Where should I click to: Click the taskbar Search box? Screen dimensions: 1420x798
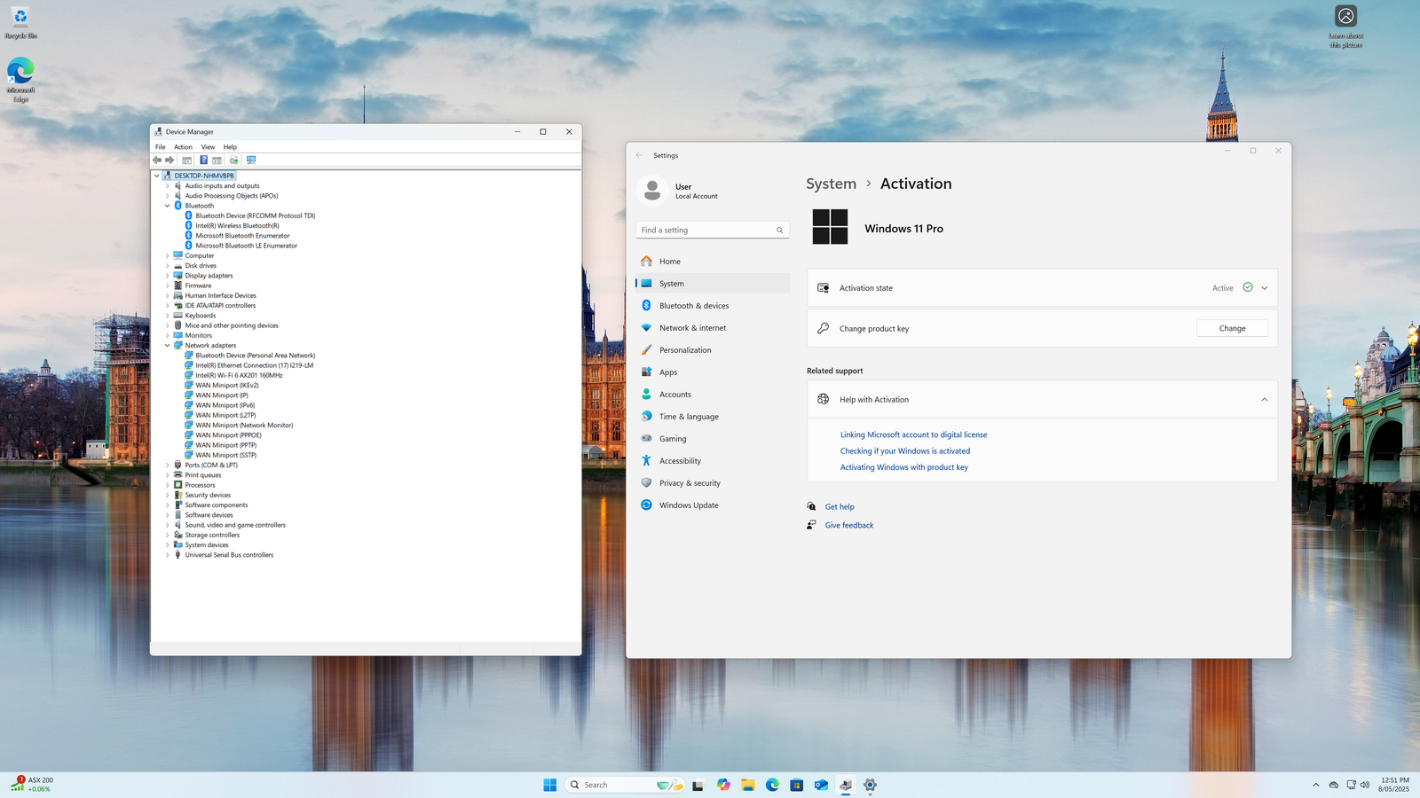click(x=625, y=785)
